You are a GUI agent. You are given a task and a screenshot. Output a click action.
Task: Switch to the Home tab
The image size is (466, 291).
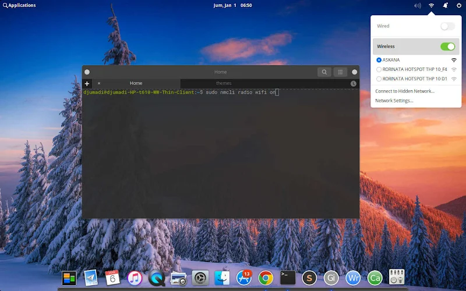click(136, 83)
